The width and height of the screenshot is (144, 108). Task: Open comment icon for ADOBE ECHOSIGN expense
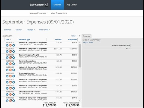[13, 70]
